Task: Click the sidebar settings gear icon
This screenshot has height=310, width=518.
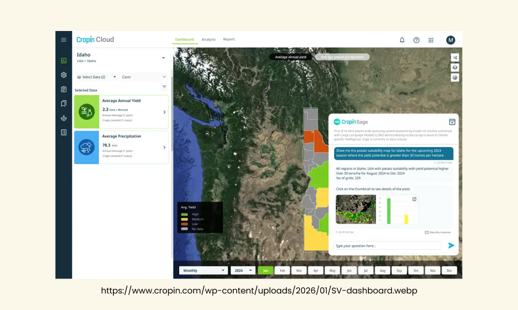Action: coord(64,75)
